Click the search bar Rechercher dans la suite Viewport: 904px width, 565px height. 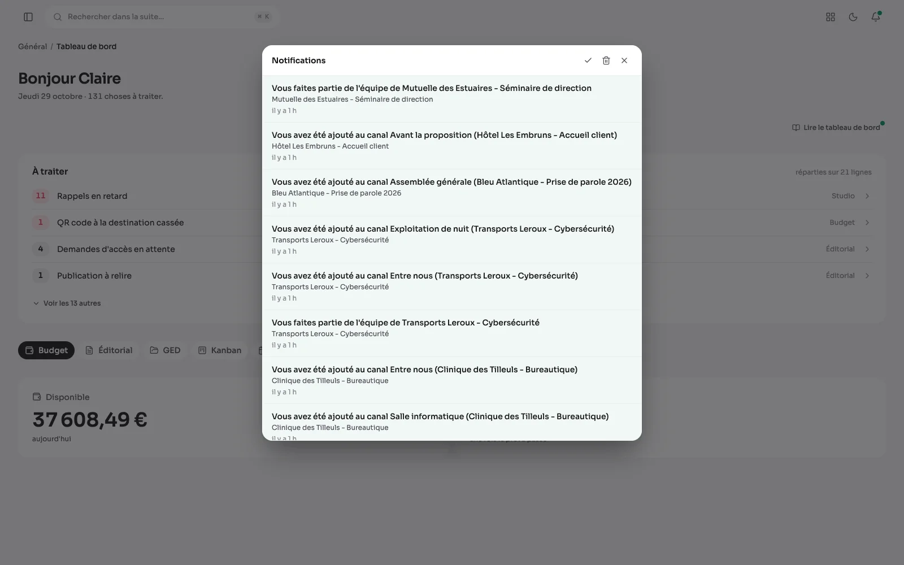click(x=163, y=17)
